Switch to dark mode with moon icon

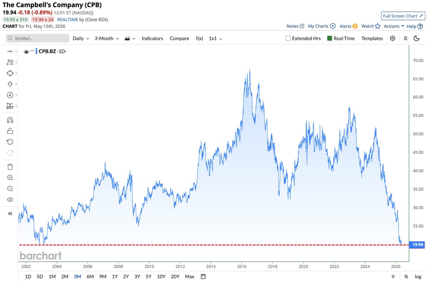[416, 38]
